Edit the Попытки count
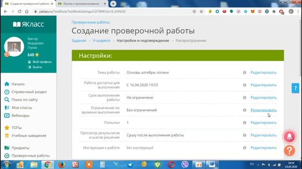 point(263,123)
